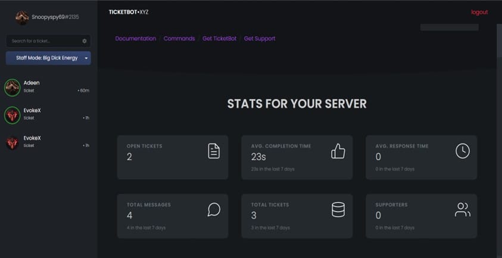
Task: Click the Total Messages count 4
Action: point(129,215)
